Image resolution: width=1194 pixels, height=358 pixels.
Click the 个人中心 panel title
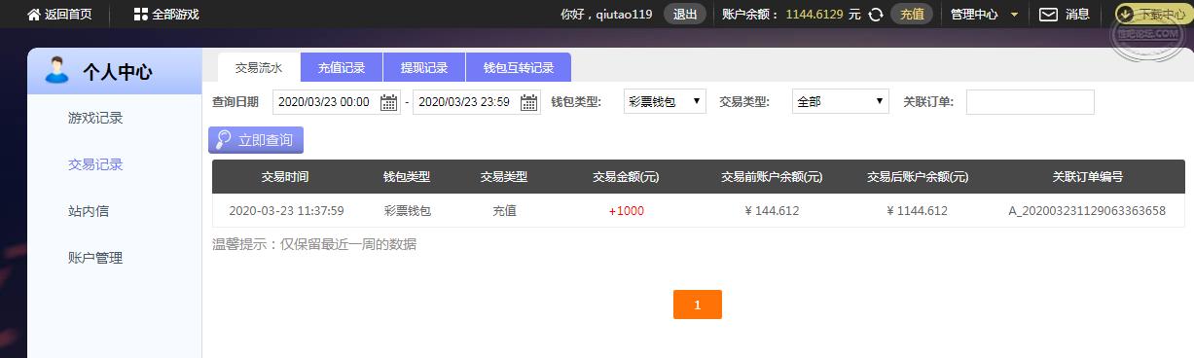(x=117, y=72)
